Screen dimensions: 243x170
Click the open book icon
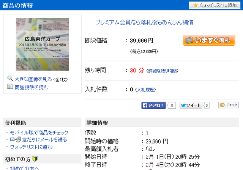(x=10, y=87)
